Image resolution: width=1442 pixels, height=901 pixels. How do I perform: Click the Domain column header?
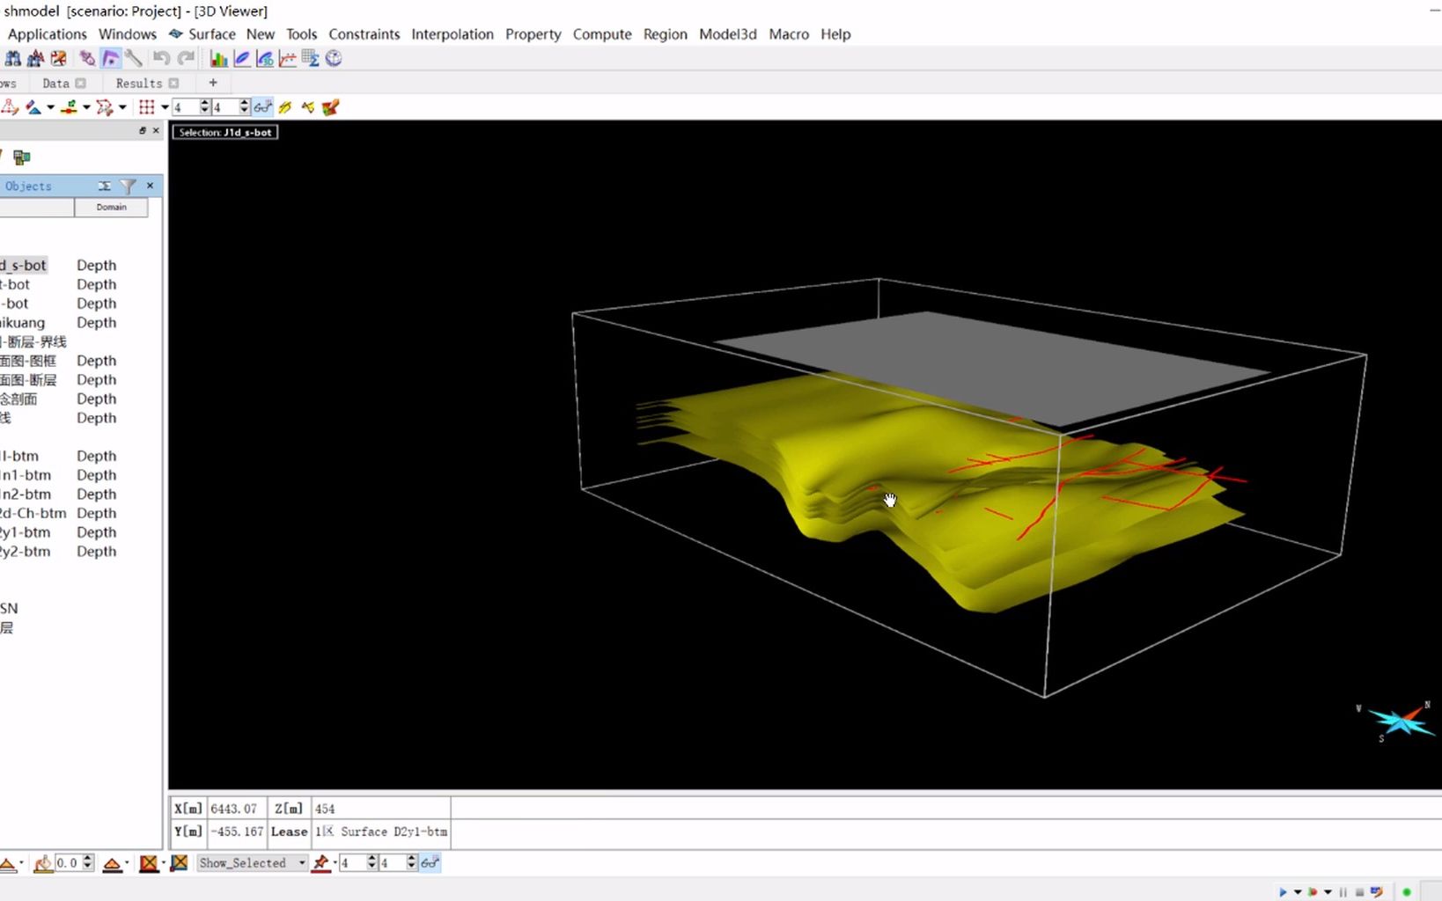[111, 208]
